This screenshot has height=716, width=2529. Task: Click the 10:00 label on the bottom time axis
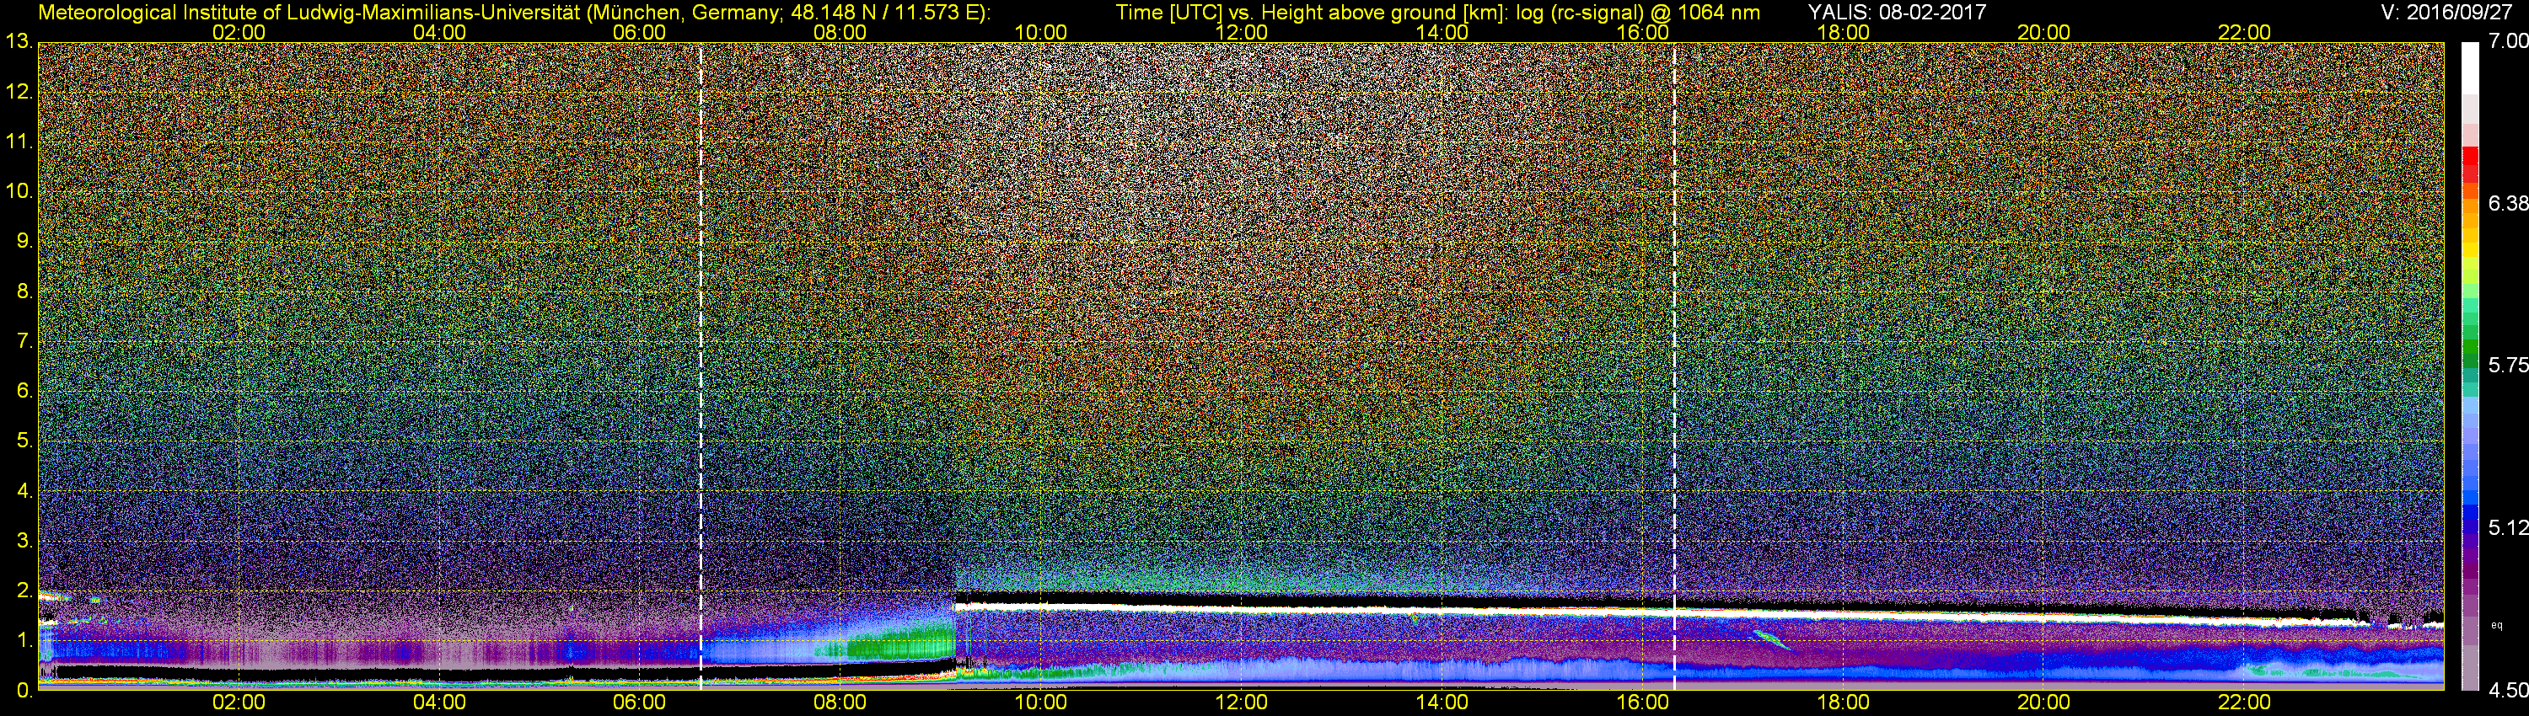1040,703
